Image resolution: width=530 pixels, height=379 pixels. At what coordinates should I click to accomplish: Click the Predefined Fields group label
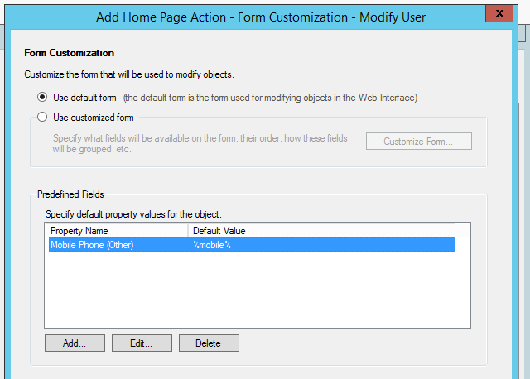[x=70, y=194]
